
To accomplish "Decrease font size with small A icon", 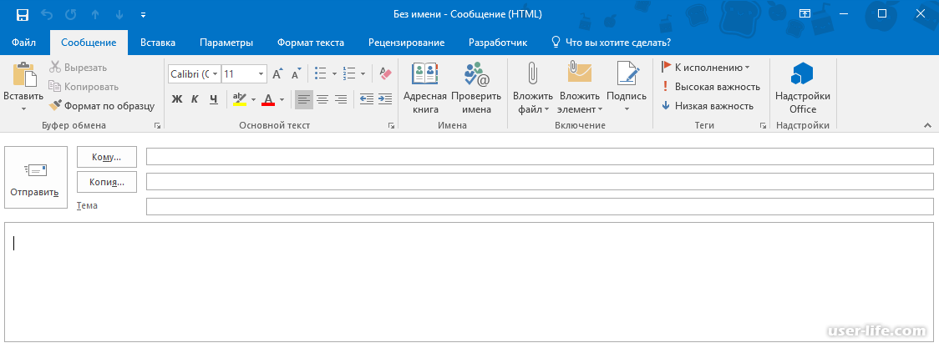I will 297,74.
